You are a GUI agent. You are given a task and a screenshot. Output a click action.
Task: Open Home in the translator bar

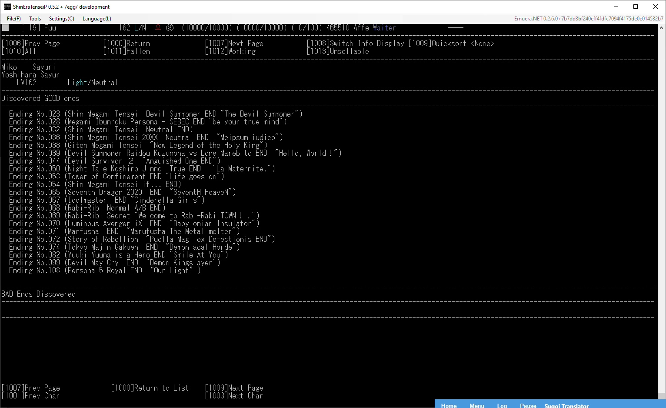[x=449, y=405]
